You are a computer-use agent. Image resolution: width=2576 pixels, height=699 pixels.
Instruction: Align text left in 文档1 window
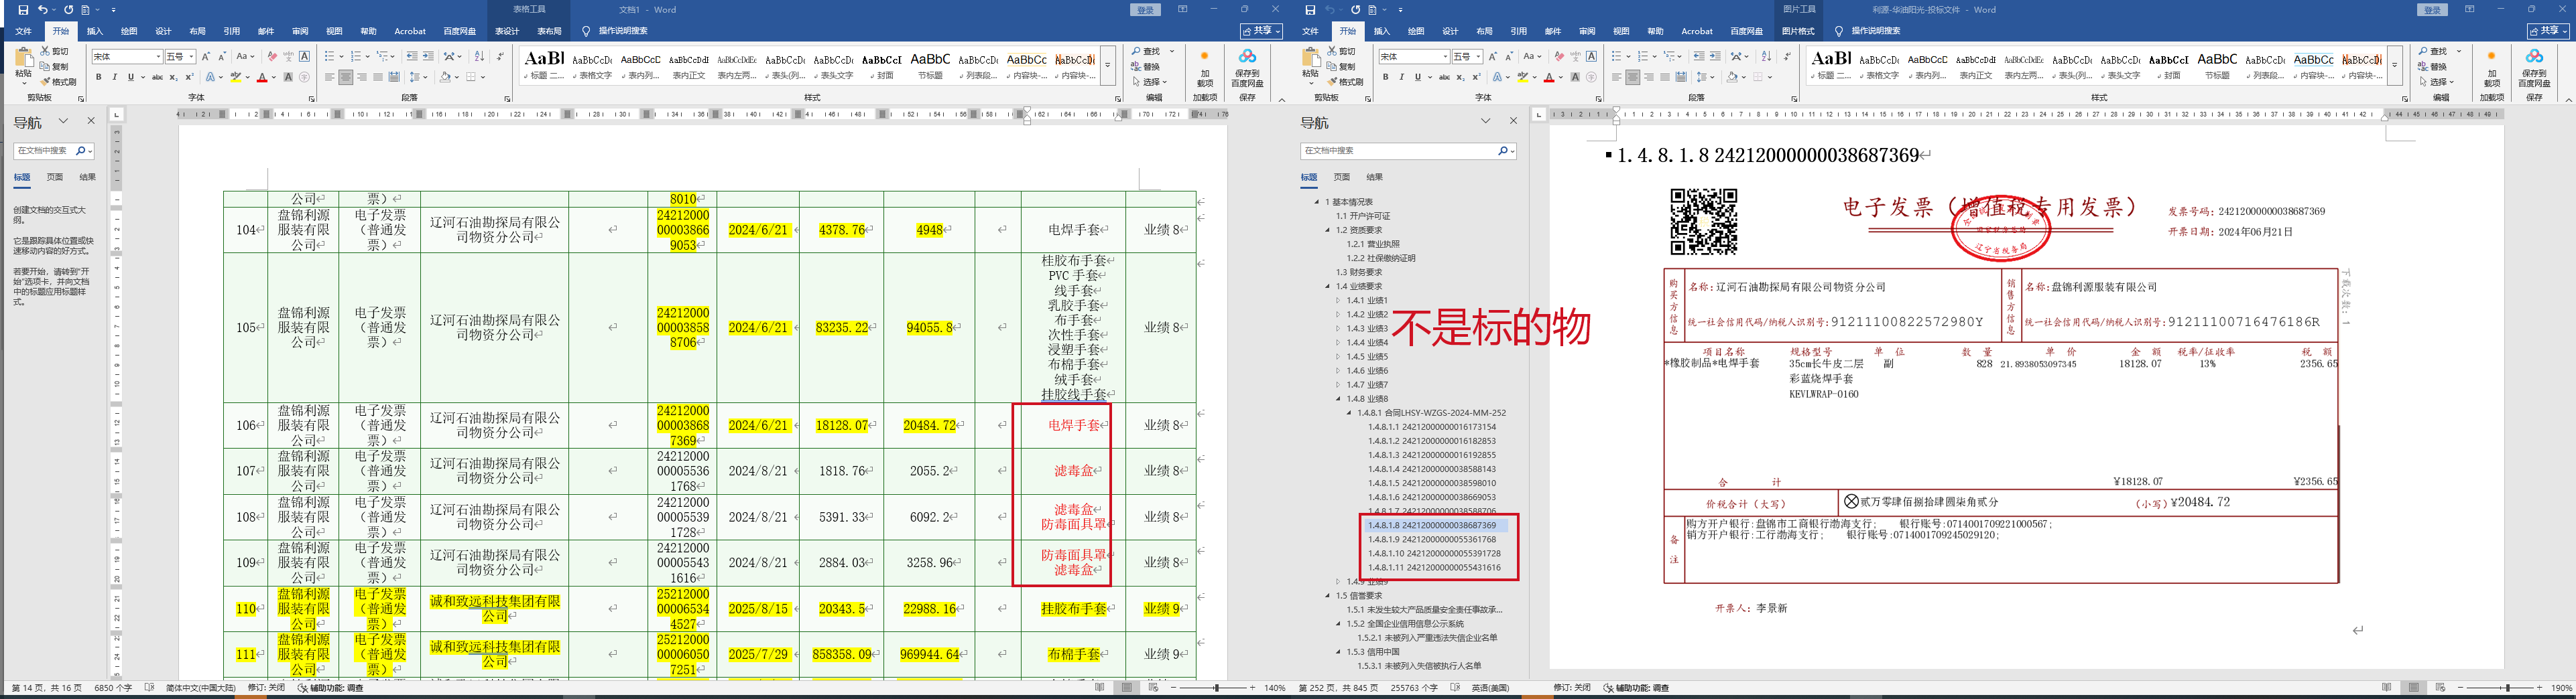pos(329,77)
